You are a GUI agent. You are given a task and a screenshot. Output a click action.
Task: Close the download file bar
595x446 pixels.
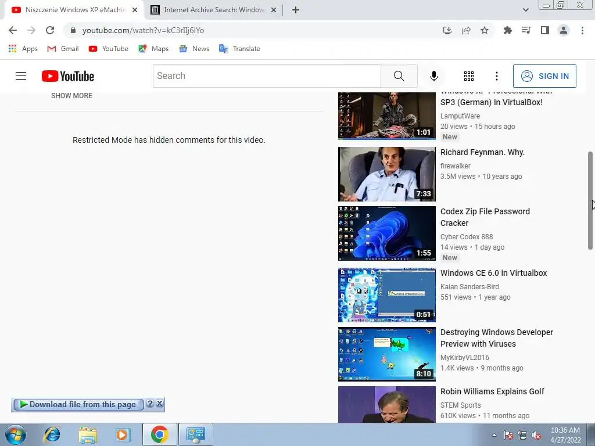[x=160, y=404]
